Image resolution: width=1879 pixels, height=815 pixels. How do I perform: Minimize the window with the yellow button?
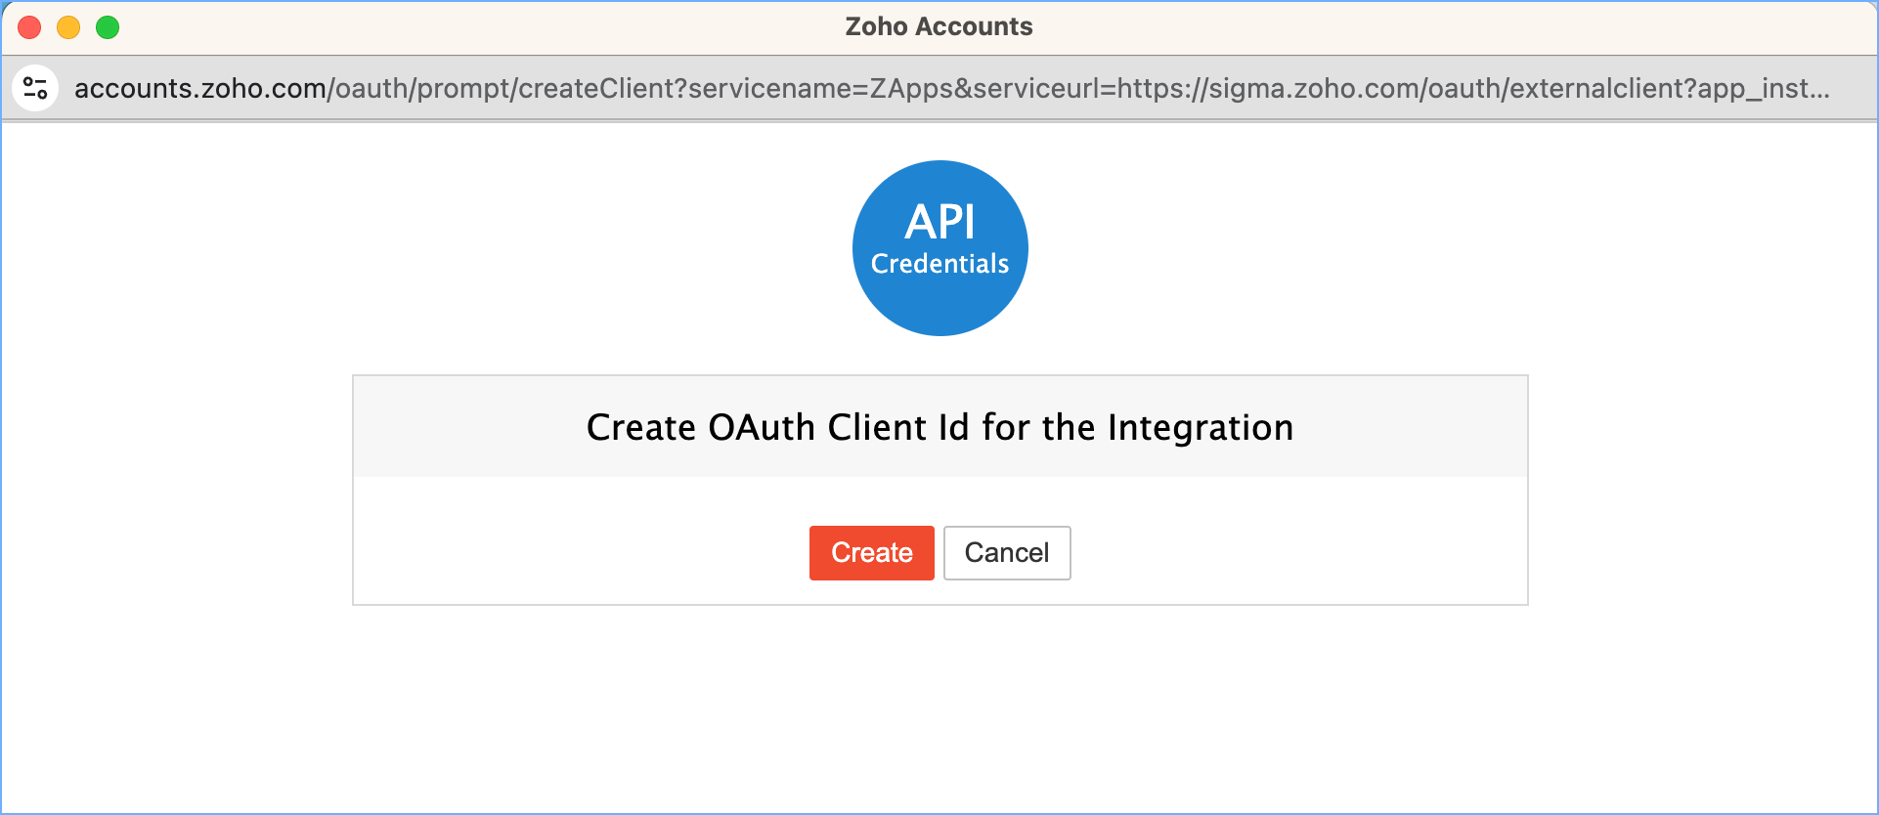pyautogui.click(x=68, y=27)
